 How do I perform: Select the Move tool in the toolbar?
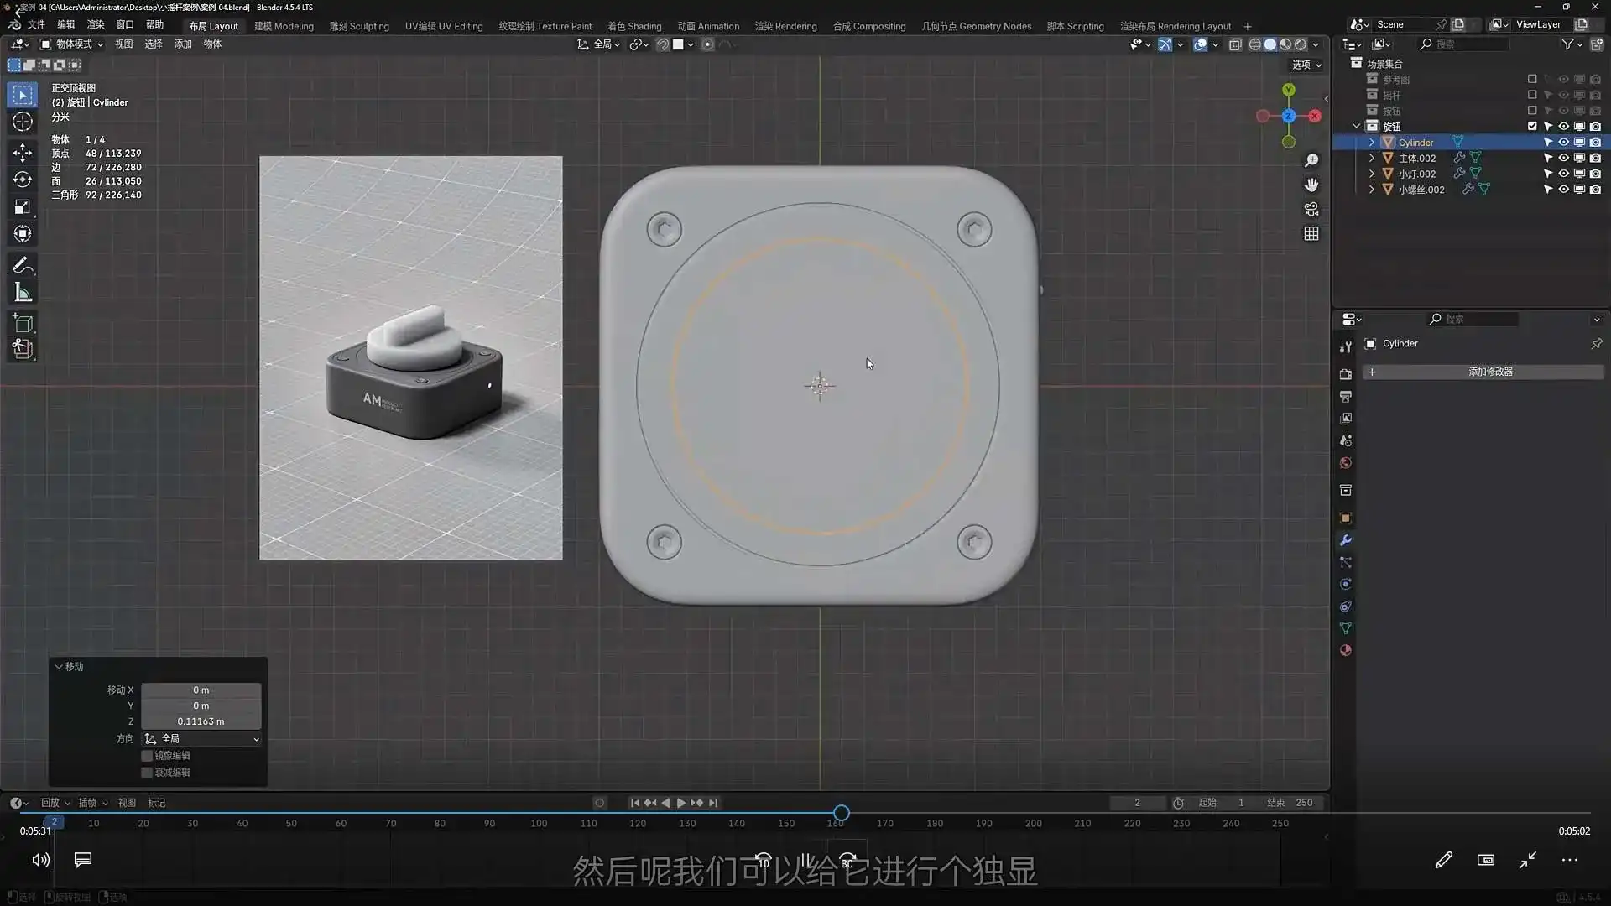click(23, 152)
